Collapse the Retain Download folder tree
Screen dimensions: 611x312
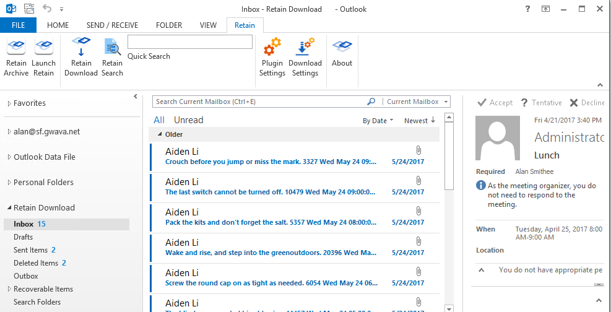click(x=9, y=208)
